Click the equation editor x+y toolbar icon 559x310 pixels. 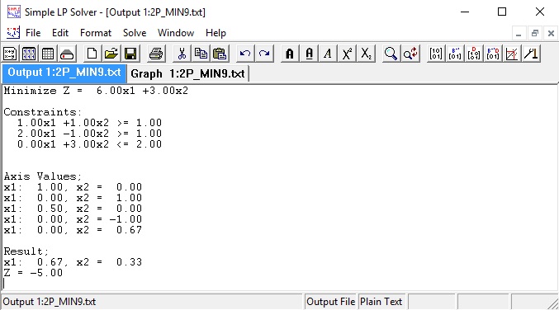[x=10, y=54]
